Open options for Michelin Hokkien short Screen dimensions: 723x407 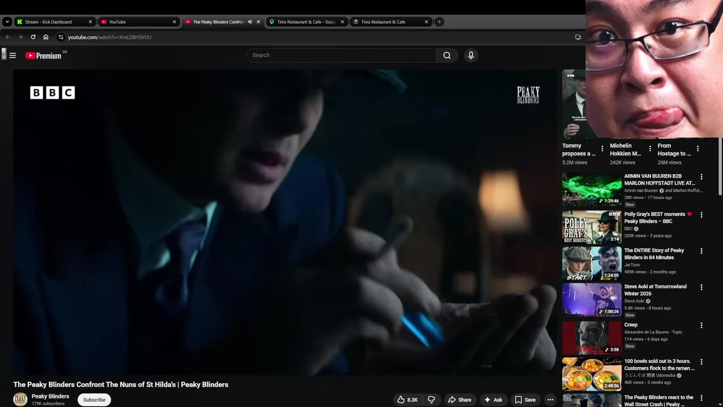coord(650,149)
